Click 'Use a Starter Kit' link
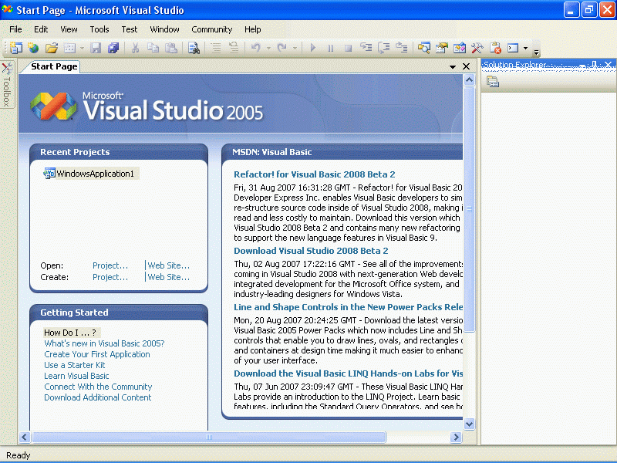 [x=74, y=365]
